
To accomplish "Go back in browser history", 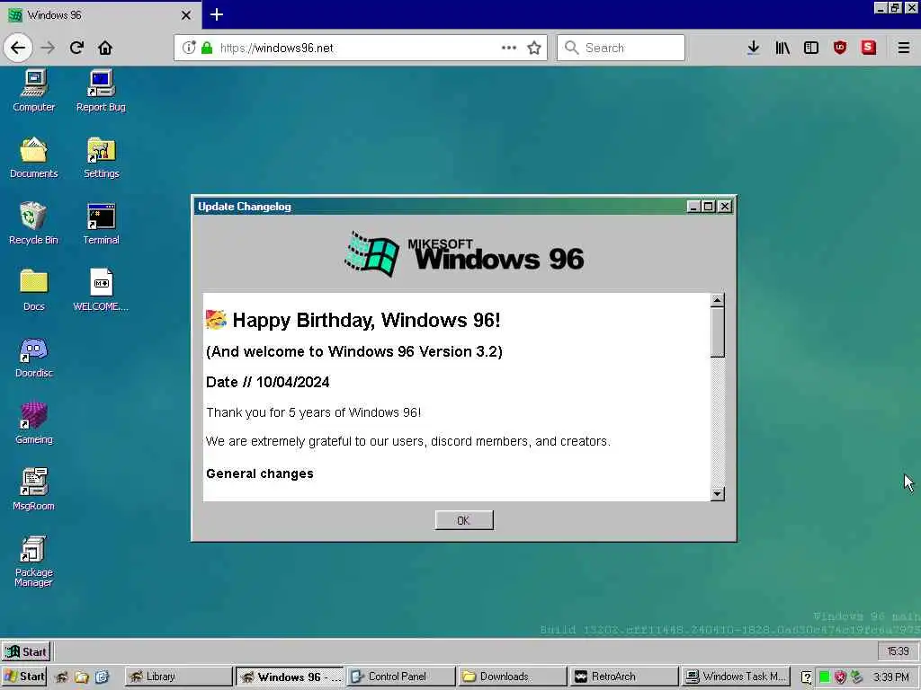I will point(18,48).
